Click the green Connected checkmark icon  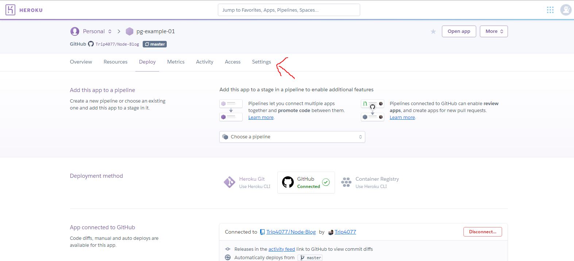(326, 182)
